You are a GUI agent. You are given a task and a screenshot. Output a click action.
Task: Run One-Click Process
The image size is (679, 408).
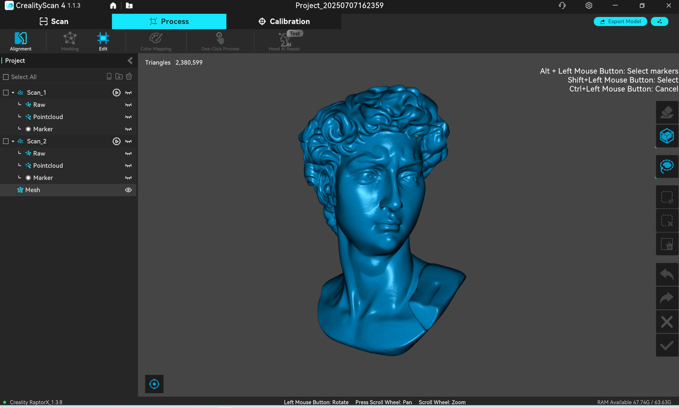point(220,41)
